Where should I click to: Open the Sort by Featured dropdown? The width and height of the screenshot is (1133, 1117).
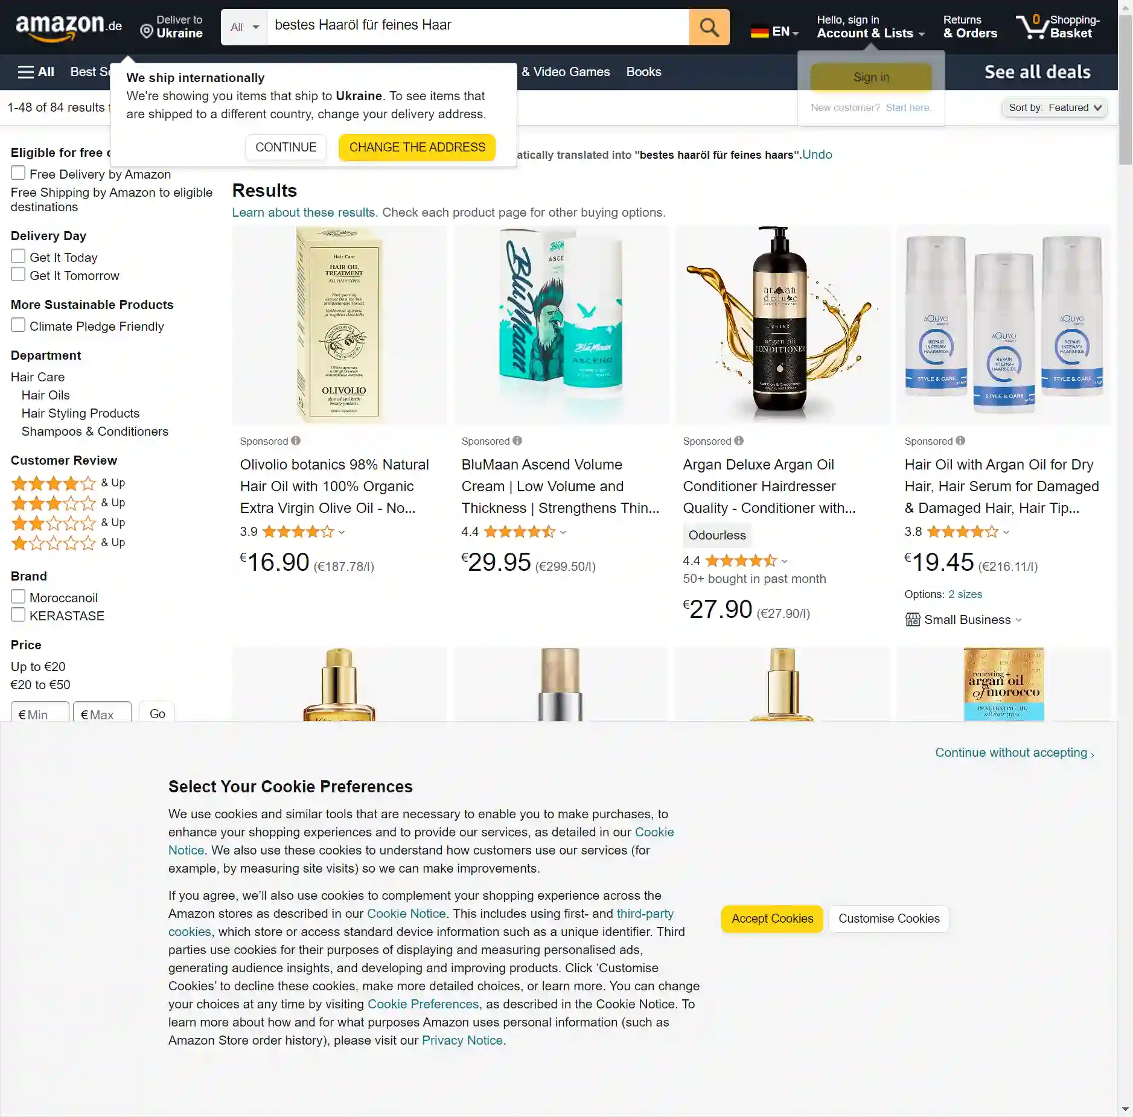[x=1055, y=107]
